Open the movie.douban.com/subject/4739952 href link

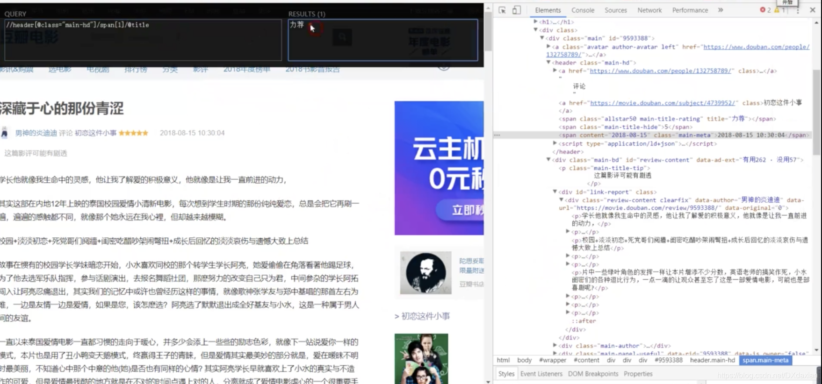(x=662, y=103)
